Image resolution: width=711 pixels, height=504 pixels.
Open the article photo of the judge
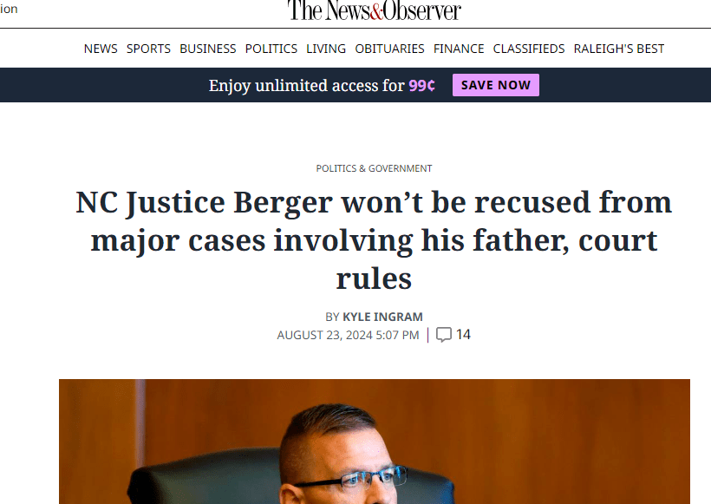point(374,441)
